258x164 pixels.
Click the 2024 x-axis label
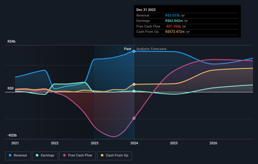coord(134,143)
